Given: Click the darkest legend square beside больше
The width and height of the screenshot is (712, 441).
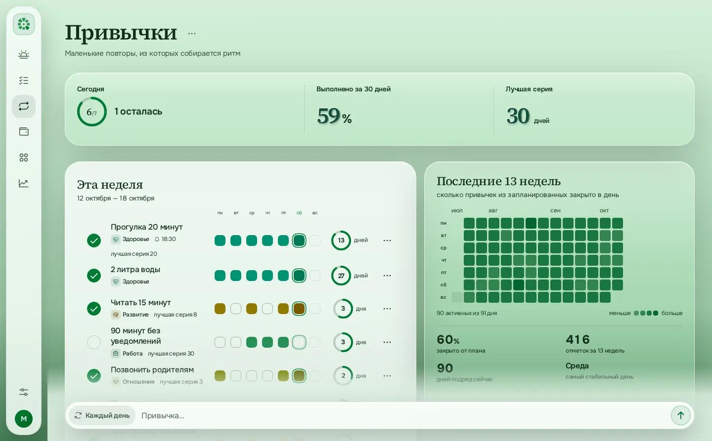Looking at the screenshot, I should pyautogui.click(x=656, y=313).
